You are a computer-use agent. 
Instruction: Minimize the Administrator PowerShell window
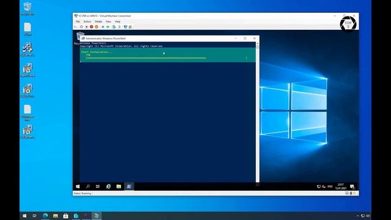(x=235, y=38)
